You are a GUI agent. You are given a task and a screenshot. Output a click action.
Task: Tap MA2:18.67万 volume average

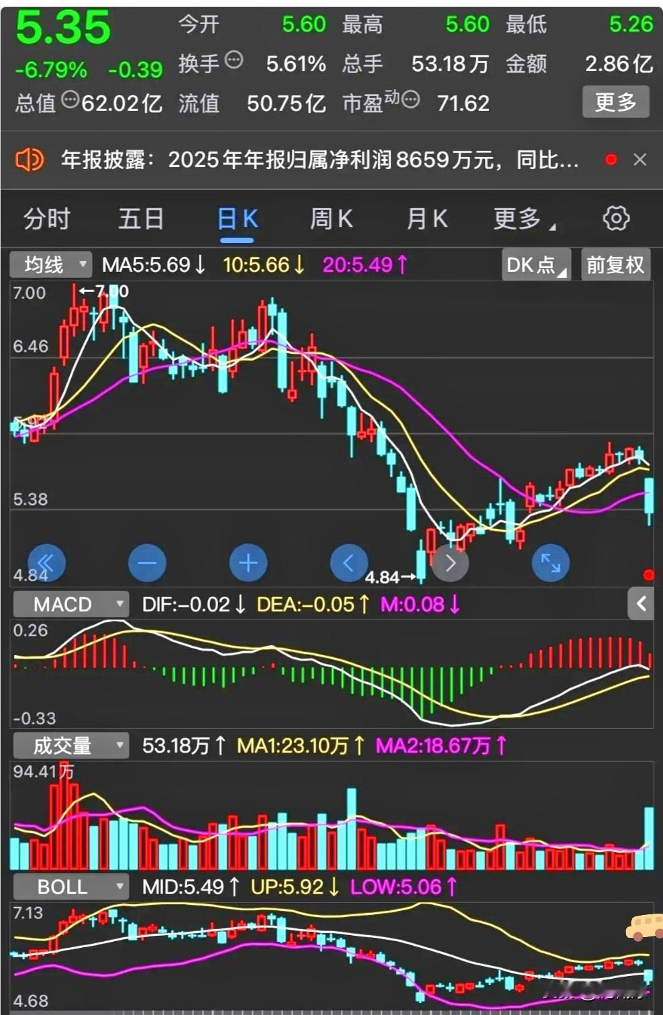442,745
